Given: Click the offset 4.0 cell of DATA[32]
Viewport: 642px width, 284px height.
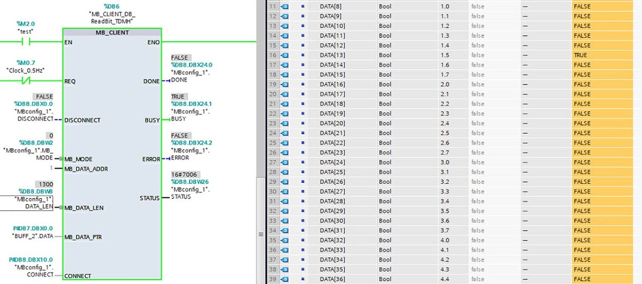Looking at the screenshot, I should point(453,240).
